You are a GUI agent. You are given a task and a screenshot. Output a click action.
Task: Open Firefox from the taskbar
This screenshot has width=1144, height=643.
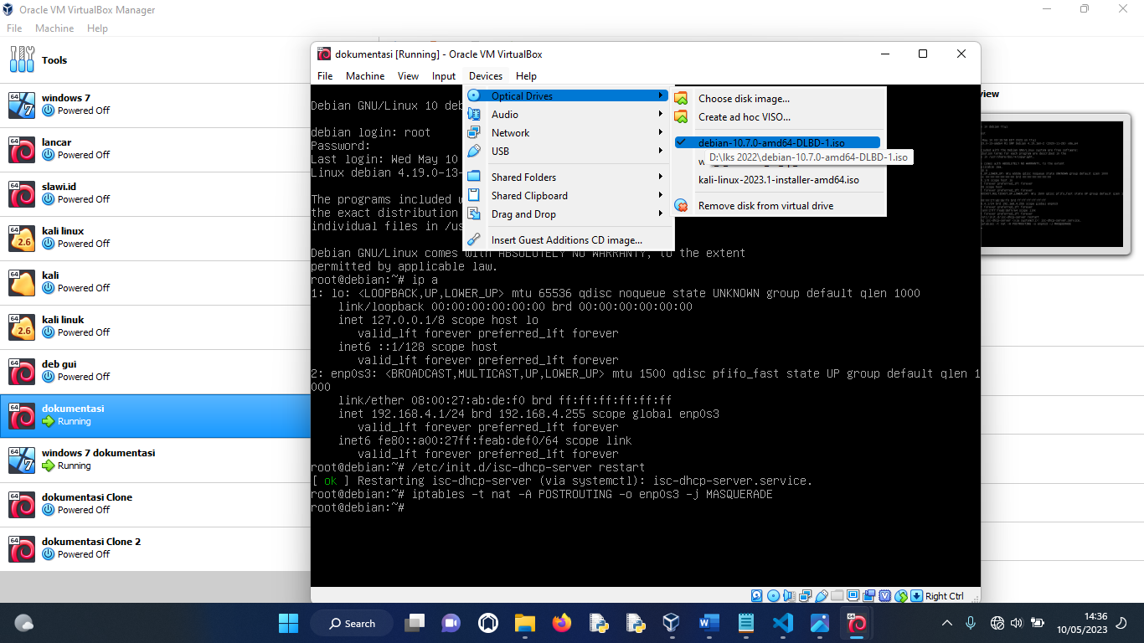point(561,623)
